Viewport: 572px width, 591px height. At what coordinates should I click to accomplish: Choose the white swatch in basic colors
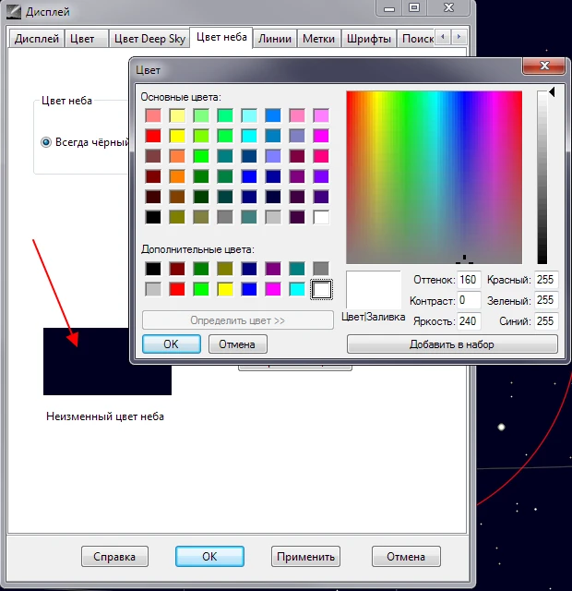321,218
